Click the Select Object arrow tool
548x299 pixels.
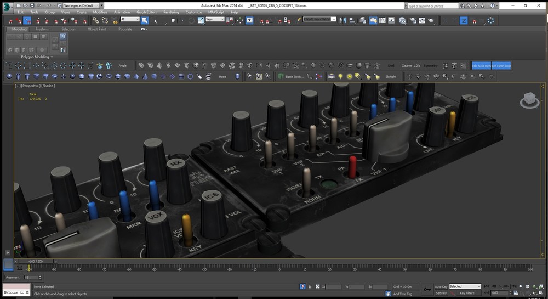156,20
